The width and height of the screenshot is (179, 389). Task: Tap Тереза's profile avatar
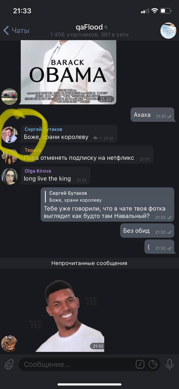click(9, 156)
